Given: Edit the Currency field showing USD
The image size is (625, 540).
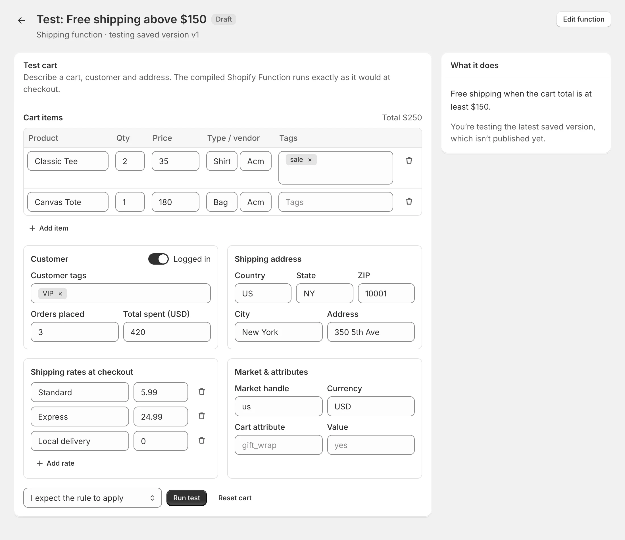Looking at the screenshot, I should (x=371, y=407).
